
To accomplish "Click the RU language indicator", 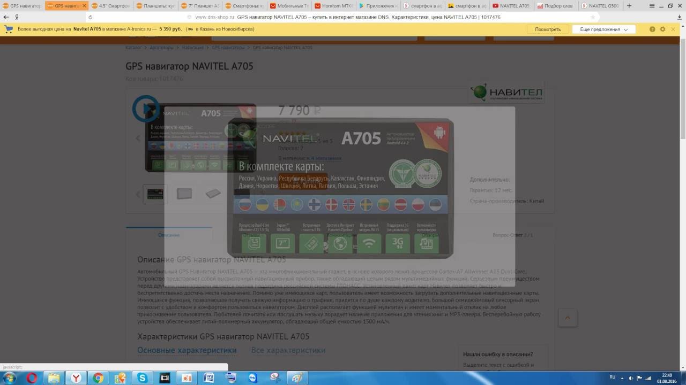I will click(613, 378).
